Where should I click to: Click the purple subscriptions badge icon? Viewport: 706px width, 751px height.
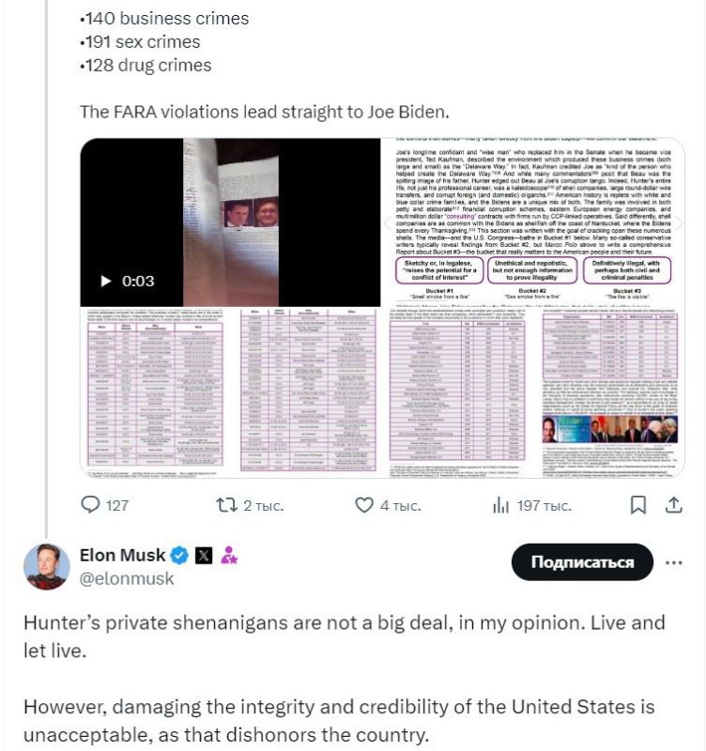(x=228, y=555)
